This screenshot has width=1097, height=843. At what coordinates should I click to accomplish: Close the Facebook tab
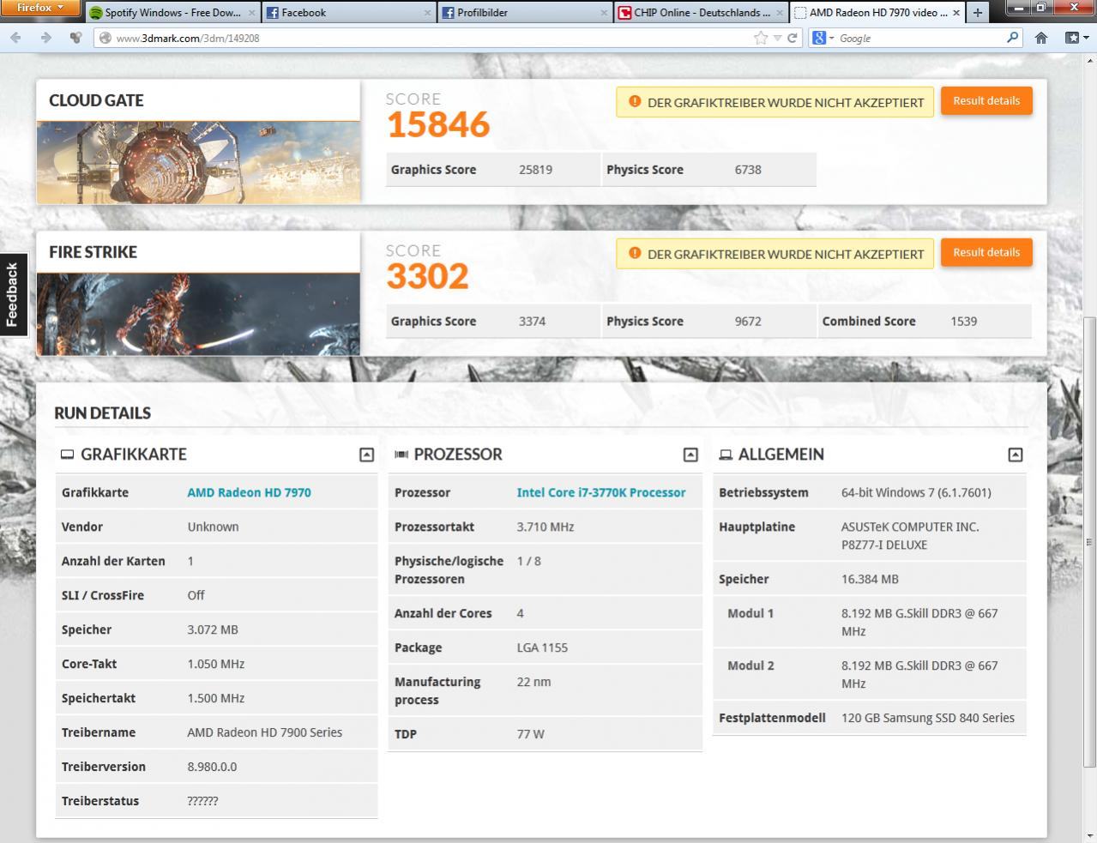click(428, 13)
